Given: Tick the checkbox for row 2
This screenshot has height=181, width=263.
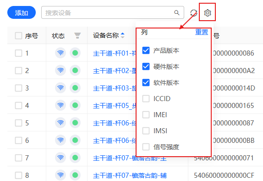Looking at the screenshot, I should [18, 71].
